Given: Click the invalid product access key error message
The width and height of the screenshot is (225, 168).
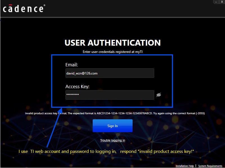Looking at the screenshot, I should pyautogui.click(x=115, y=113).
